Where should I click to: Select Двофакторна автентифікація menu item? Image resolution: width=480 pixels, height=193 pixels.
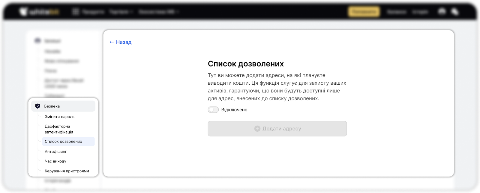click(x=59, y=129)
